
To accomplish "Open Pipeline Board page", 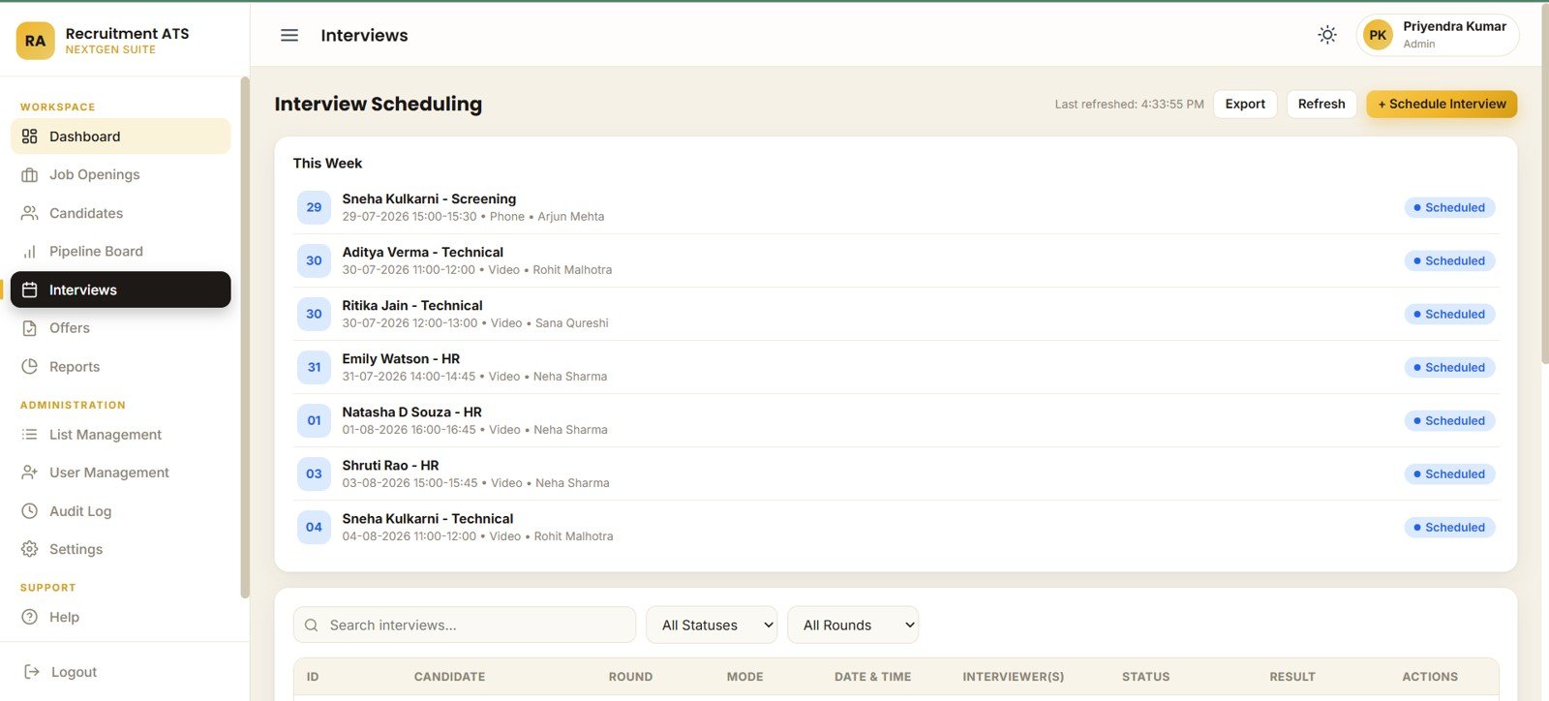I will [121, 252].
